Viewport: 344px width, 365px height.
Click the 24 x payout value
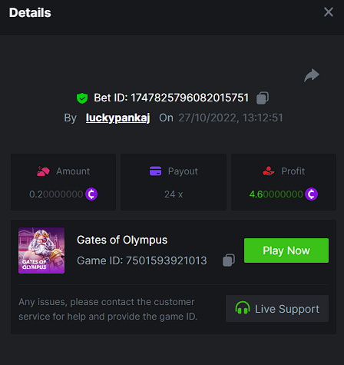pyautogui.click(x=174, y=194)
